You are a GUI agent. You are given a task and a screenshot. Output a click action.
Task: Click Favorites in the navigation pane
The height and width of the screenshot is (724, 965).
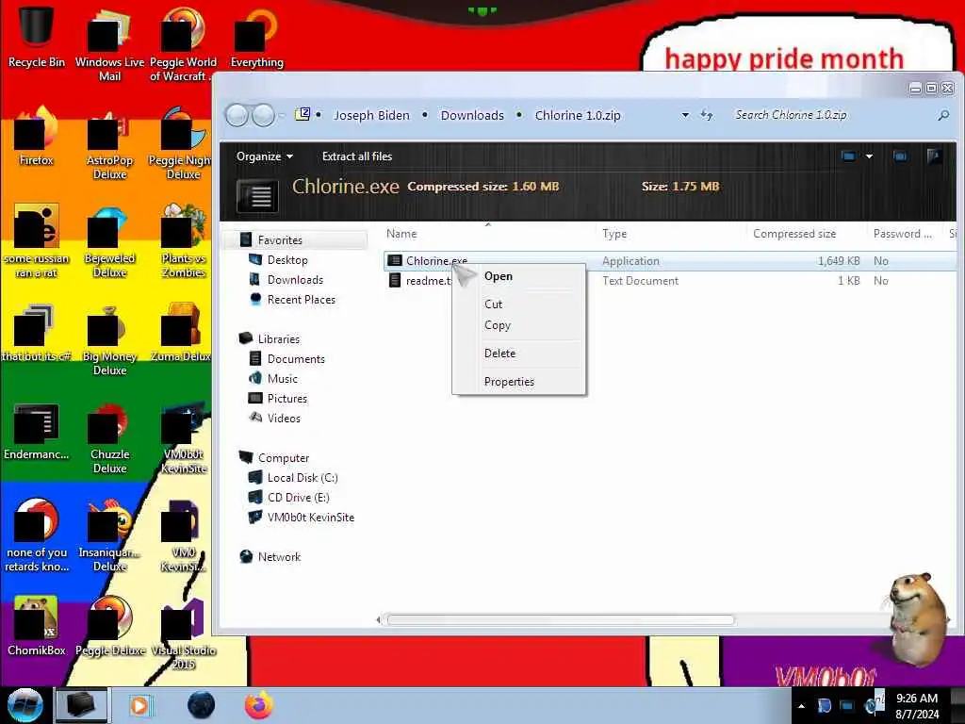click(x=280, y=240)
